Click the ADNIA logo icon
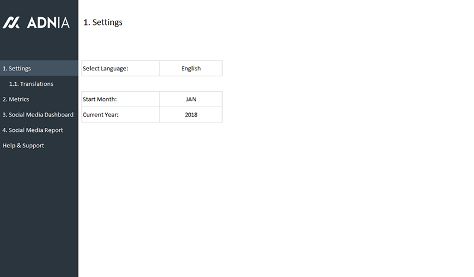The height and width of the screenshot is (277, 474). 11,22
